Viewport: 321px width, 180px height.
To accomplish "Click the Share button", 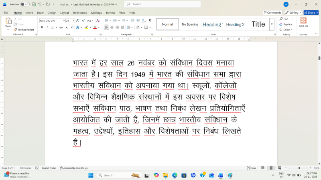I will (x=311, y=13).
